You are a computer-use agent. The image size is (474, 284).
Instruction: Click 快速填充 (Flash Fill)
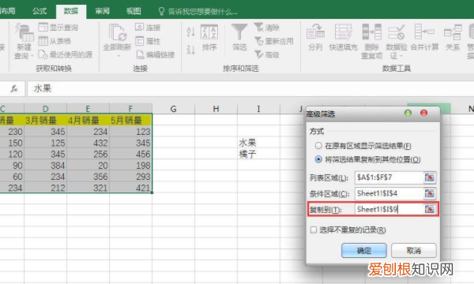[343, 38]
